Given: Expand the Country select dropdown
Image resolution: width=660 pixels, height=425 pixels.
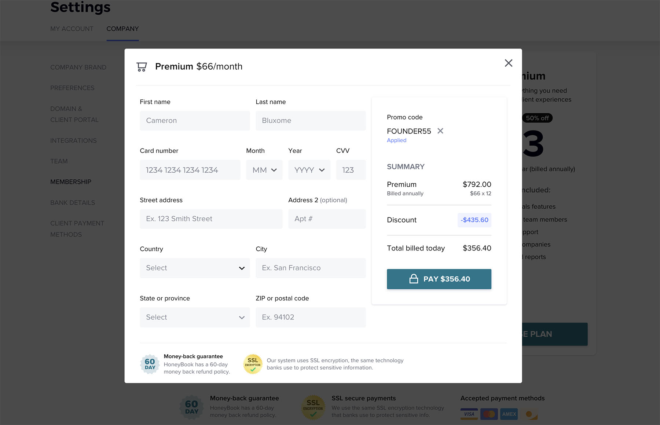Looking at the screenshot, I should click(194, 268).
